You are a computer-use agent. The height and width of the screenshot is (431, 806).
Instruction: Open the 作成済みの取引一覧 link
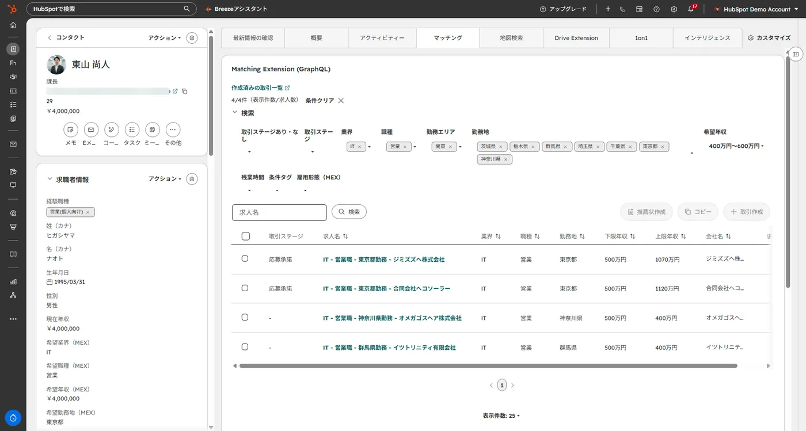coord(261,88)
